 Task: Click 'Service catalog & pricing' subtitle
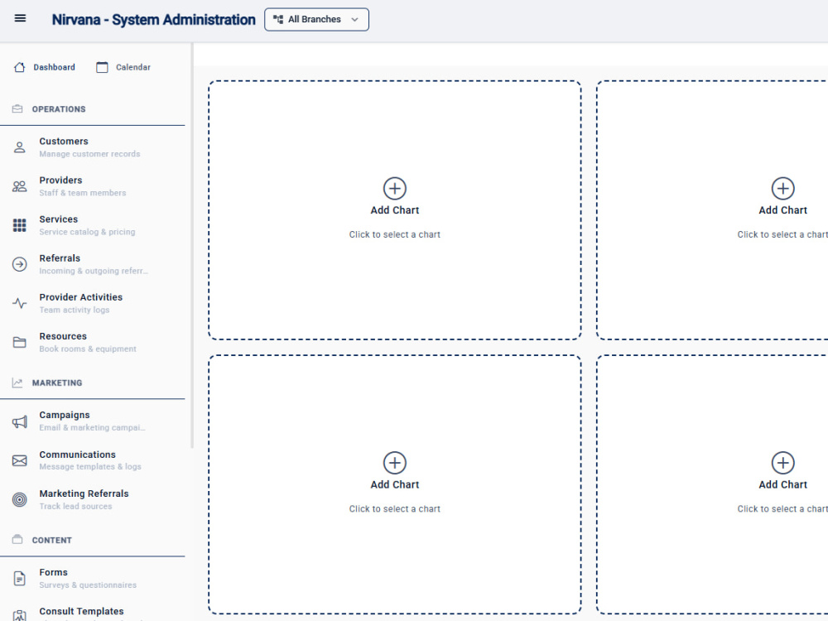pos(87,232)
